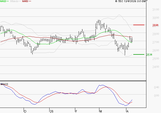Click the green MA20 legend line sample

pyautogui.click(x=8, y=2)
